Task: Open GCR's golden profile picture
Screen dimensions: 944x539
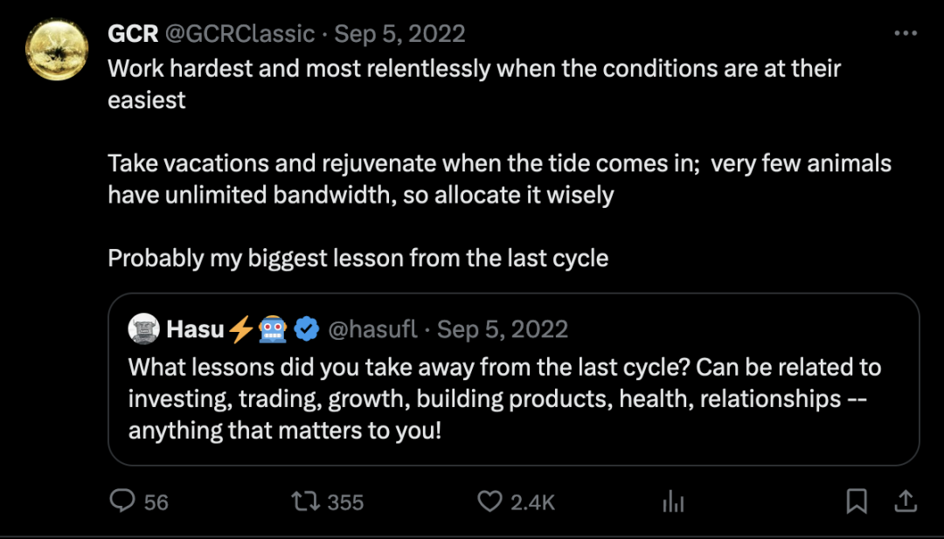Action: tap(58, 49)
